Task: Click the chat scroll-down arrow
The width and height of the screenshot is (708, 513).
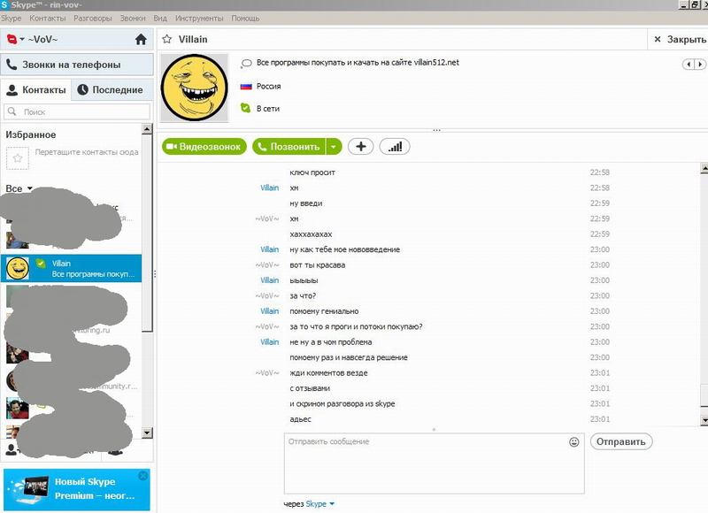Action: point(704,420)
